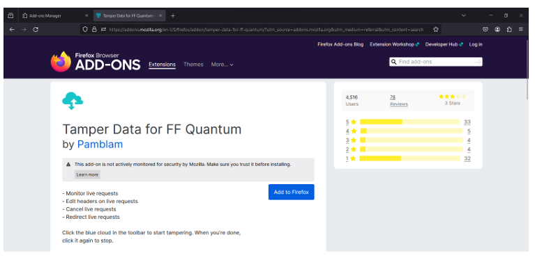Bookmark this page with the star icon

click(436, 30)
